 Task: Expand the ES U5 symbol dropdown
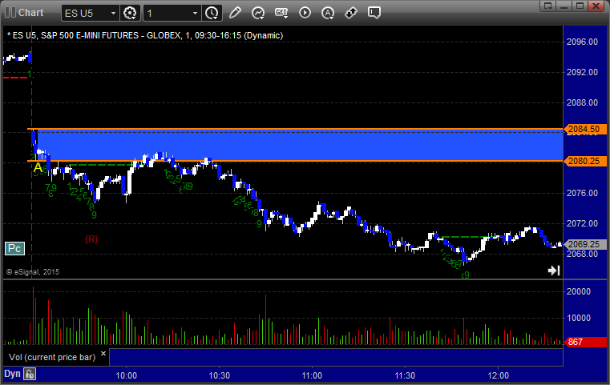[x=111, y=14]
